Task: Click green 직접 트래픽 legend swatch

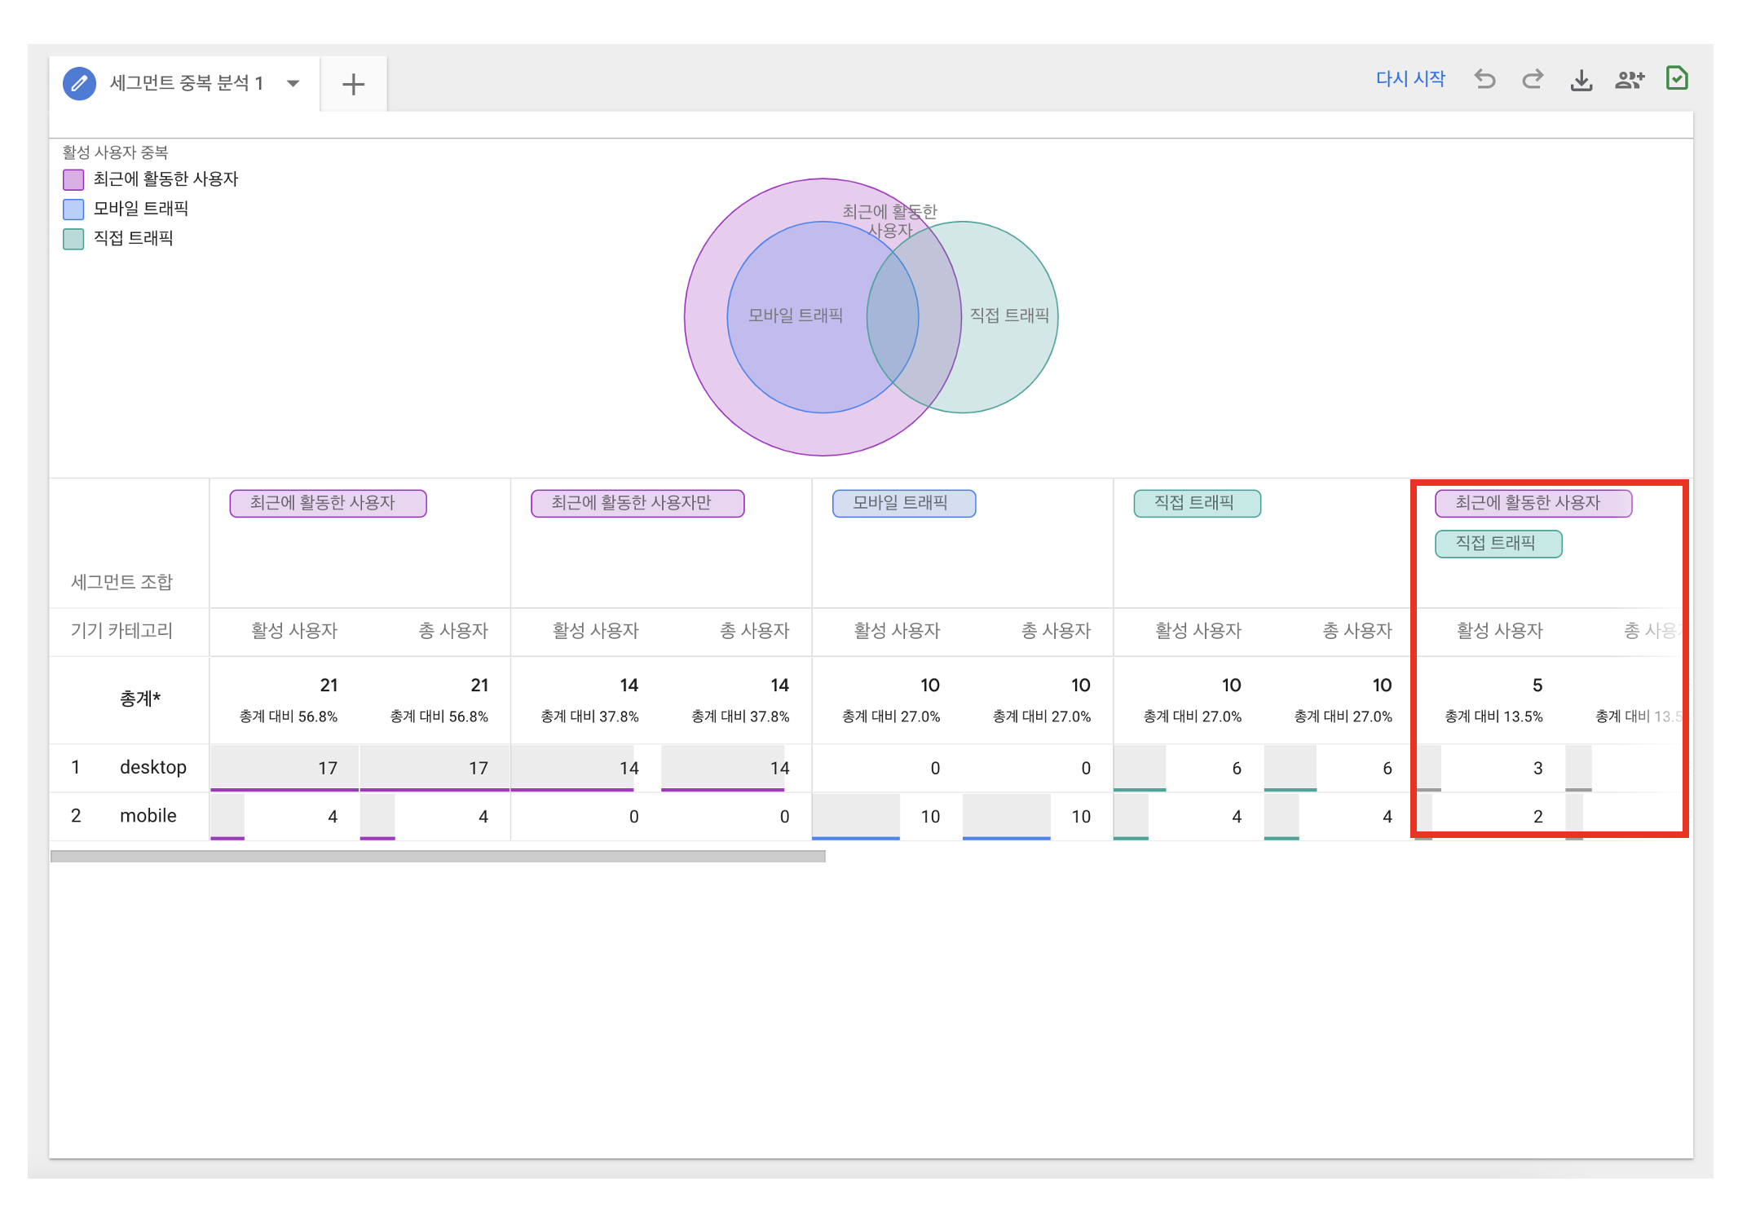Action: (73, 239)
